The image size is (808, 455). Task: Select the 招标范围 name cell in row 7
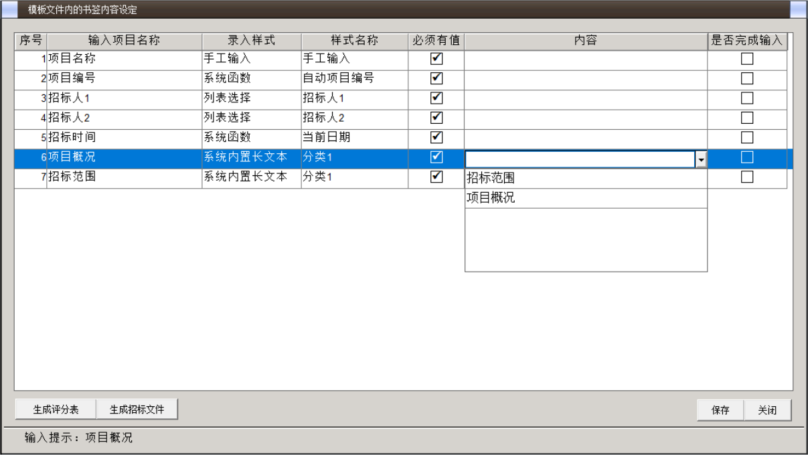[125, 178]
